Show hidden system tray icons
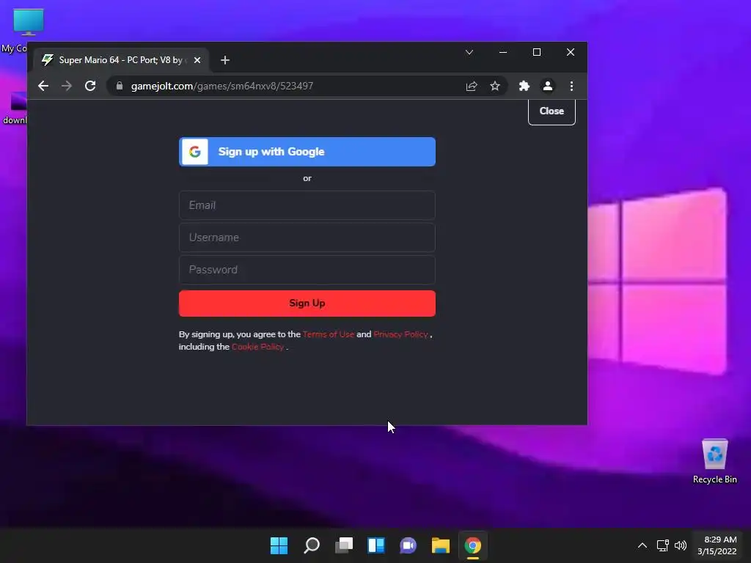751x563 pixels. 642,545
